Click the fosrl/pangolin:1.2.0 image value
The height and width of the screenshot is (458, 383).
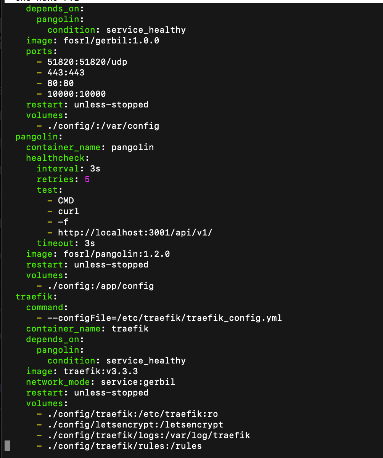pos(117,254)
